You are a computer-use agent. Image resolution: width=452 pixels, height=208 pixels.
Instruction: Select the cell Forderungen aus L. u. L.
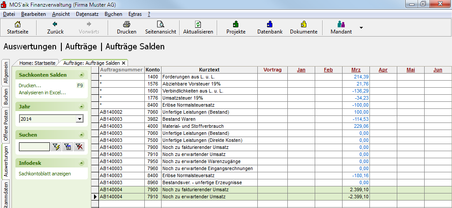[209, 77]
